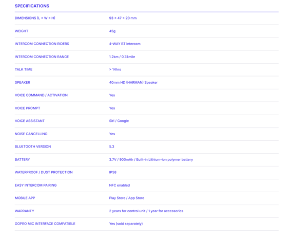The height and width of the screenshot is (239, 291).
Task: Click the NFC enabled value
Action: coord(120,186)
